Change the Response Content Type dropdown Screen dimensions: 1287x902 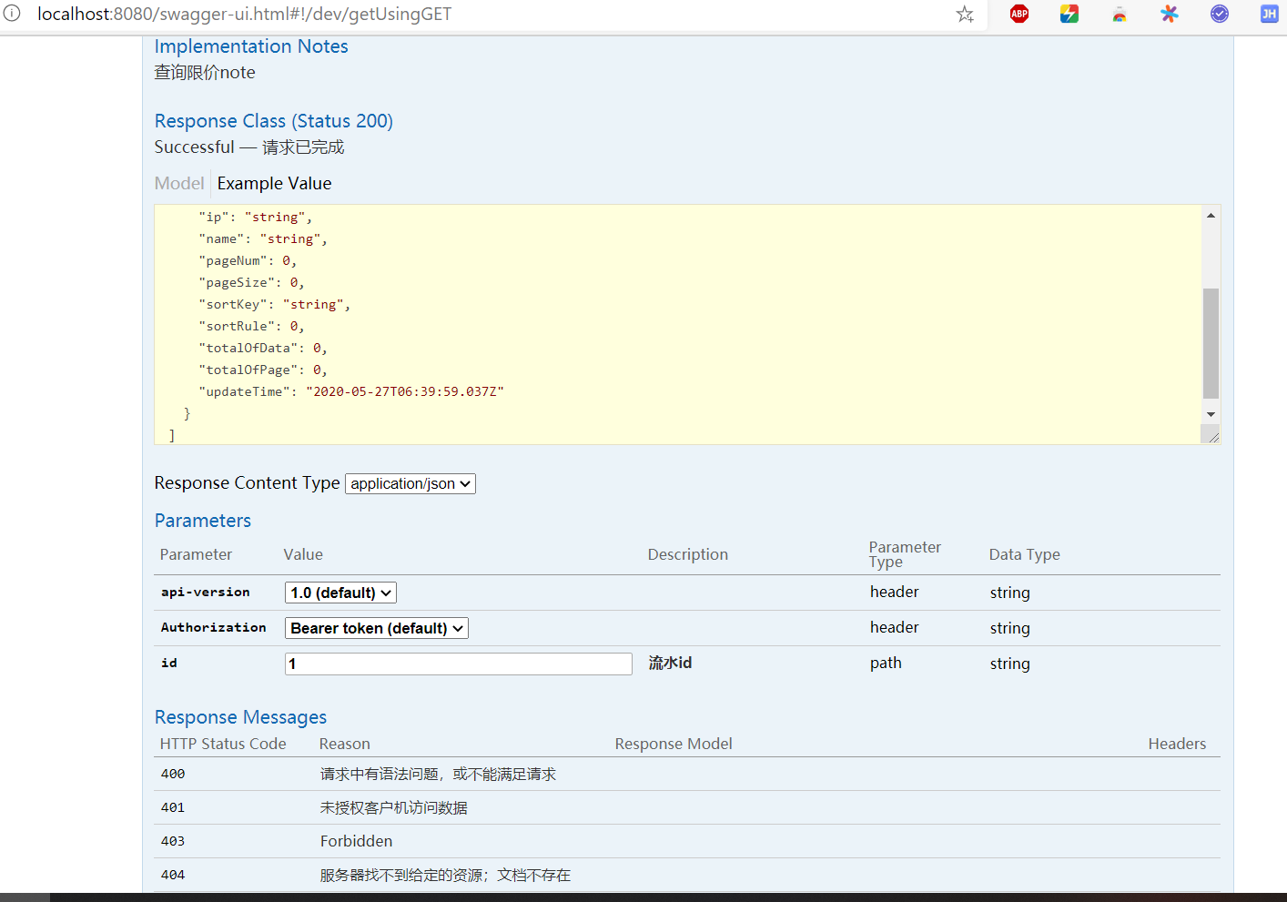[x=410, y=483]
